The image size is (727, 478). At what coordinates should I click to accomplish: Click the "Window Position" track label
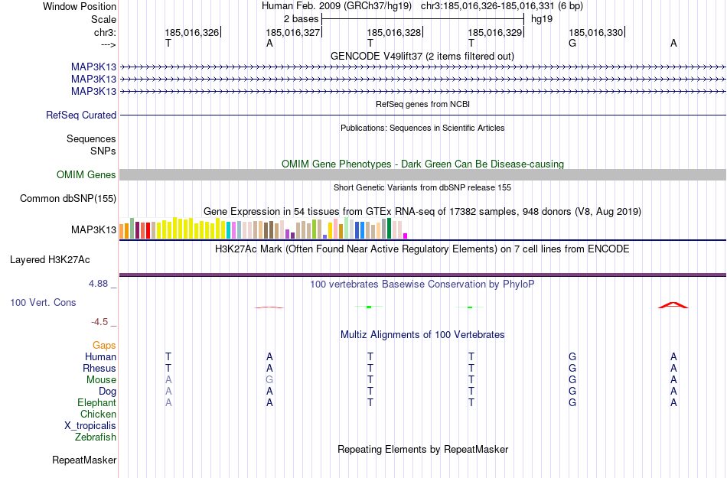pyautogui.click(x=80, y=6)
